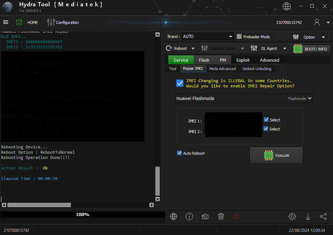Click the trash bin clear log icon
Image resolution: width=333 pixels, height=235 pixels.
click(x=221, y=216)
